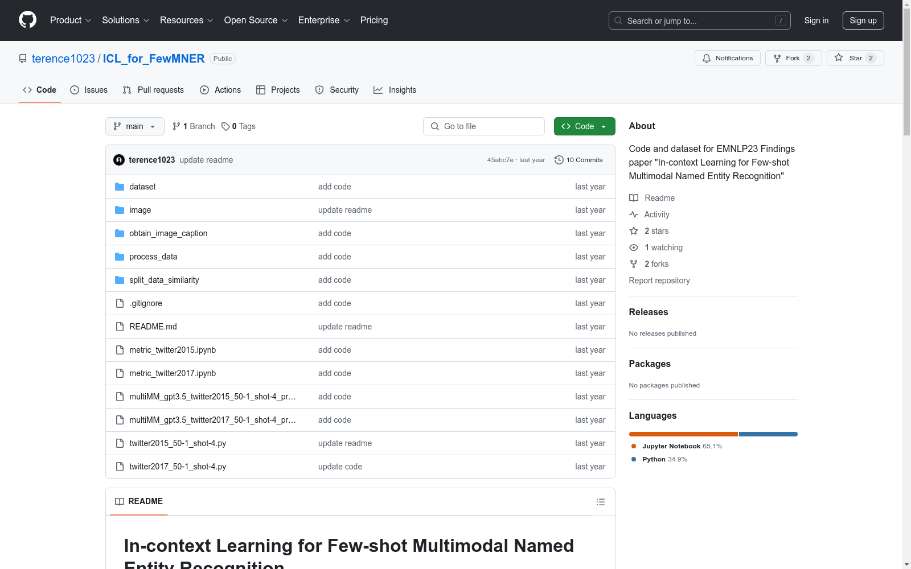Expand the Enterprise menu
The width and height of the screenshot is (911, 569).
(x=324, y=20)
